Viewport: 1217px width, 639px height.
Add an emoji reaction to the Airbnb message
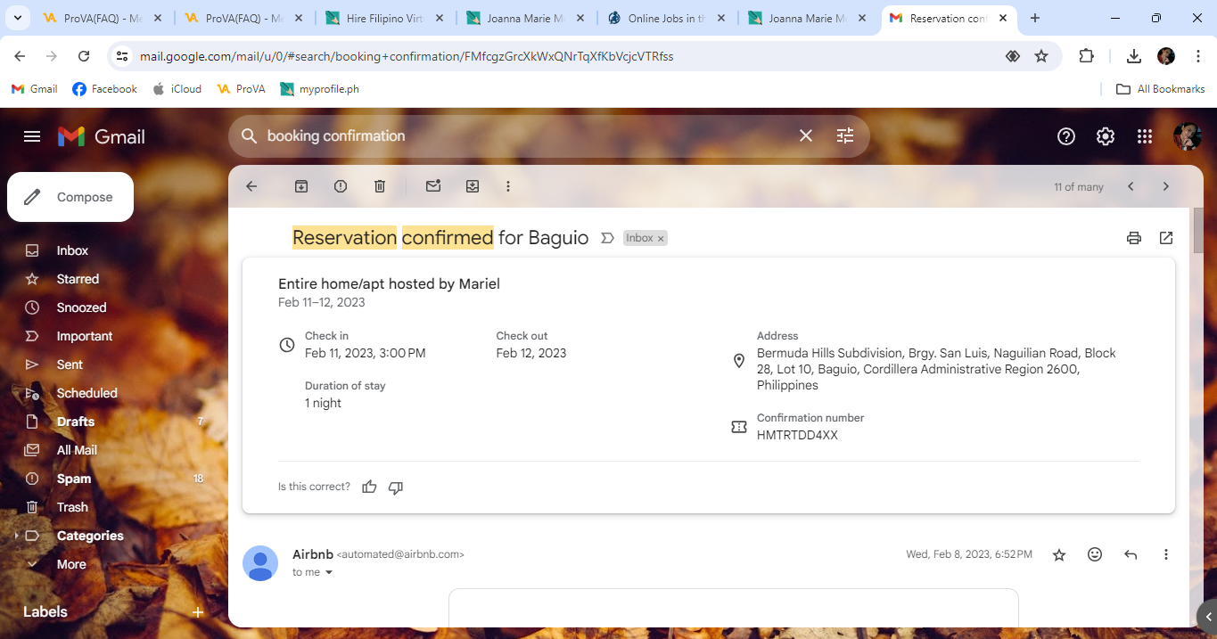point(1095,554)
